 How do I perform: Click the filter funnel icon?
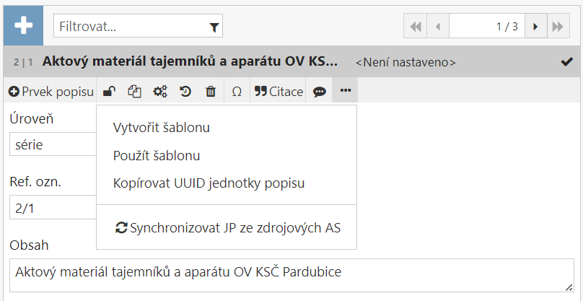coord(214,27)
